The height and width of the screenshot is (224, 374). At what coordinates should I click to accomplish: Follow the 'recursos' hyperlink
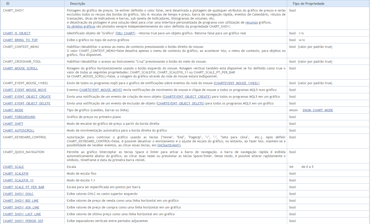tap(251, 23)
